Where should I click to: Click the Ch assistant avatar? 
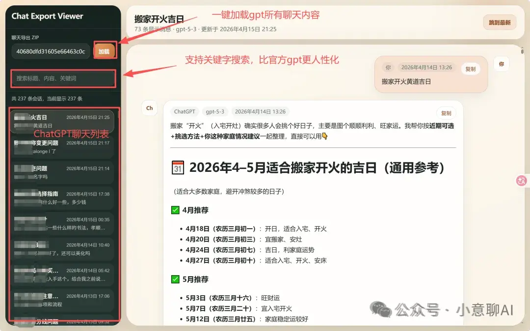point(149,108)
